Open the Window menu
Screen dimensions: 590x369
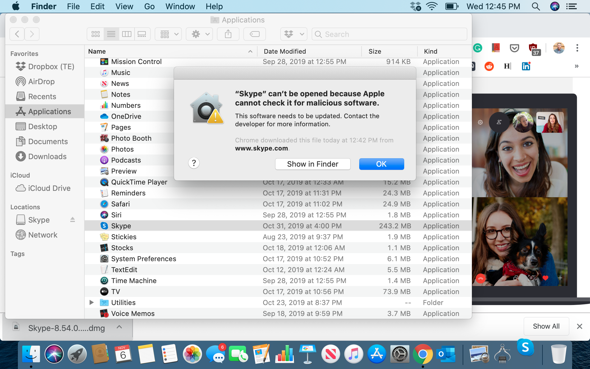180,6
